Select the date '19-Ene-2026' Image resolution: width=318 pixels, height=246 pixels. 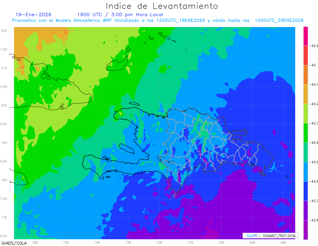[33, 15]
